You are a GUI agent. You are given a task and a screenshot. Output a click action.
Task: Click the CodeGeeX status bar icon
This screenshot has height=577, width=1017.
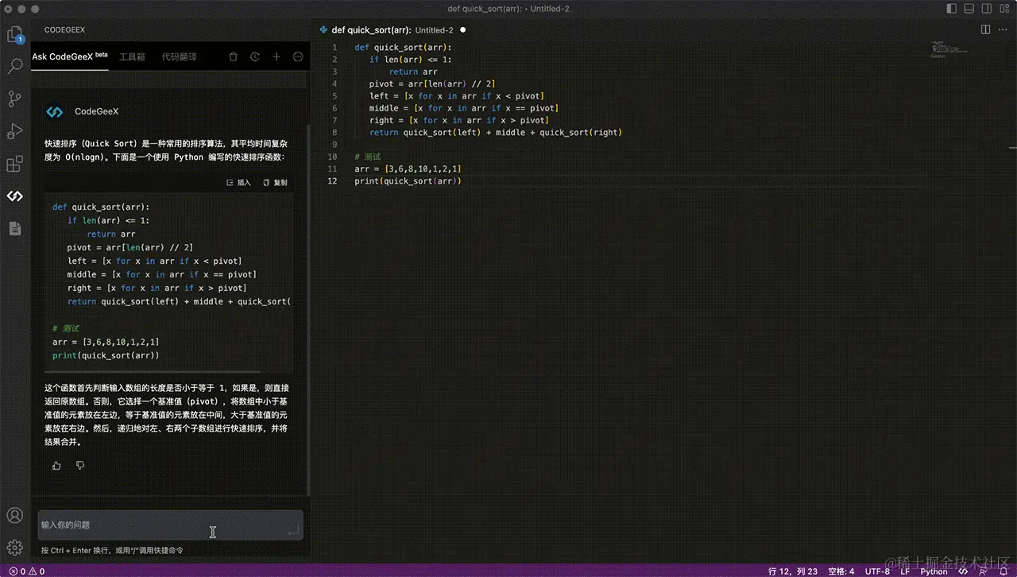pos(962,571)
